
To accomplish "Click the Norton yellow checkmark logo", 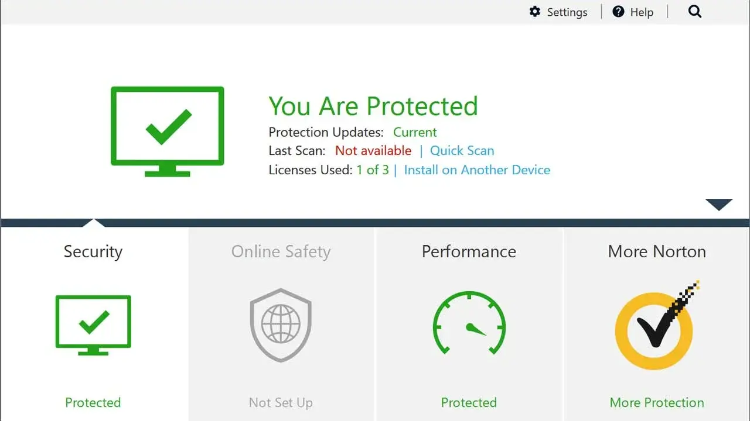I will (x=656, y=326).
